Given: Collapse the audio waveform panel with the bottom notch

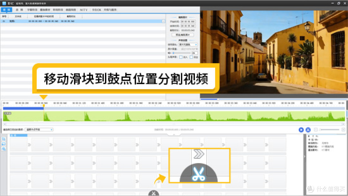Looking at the screenshot, I should 174,134.
